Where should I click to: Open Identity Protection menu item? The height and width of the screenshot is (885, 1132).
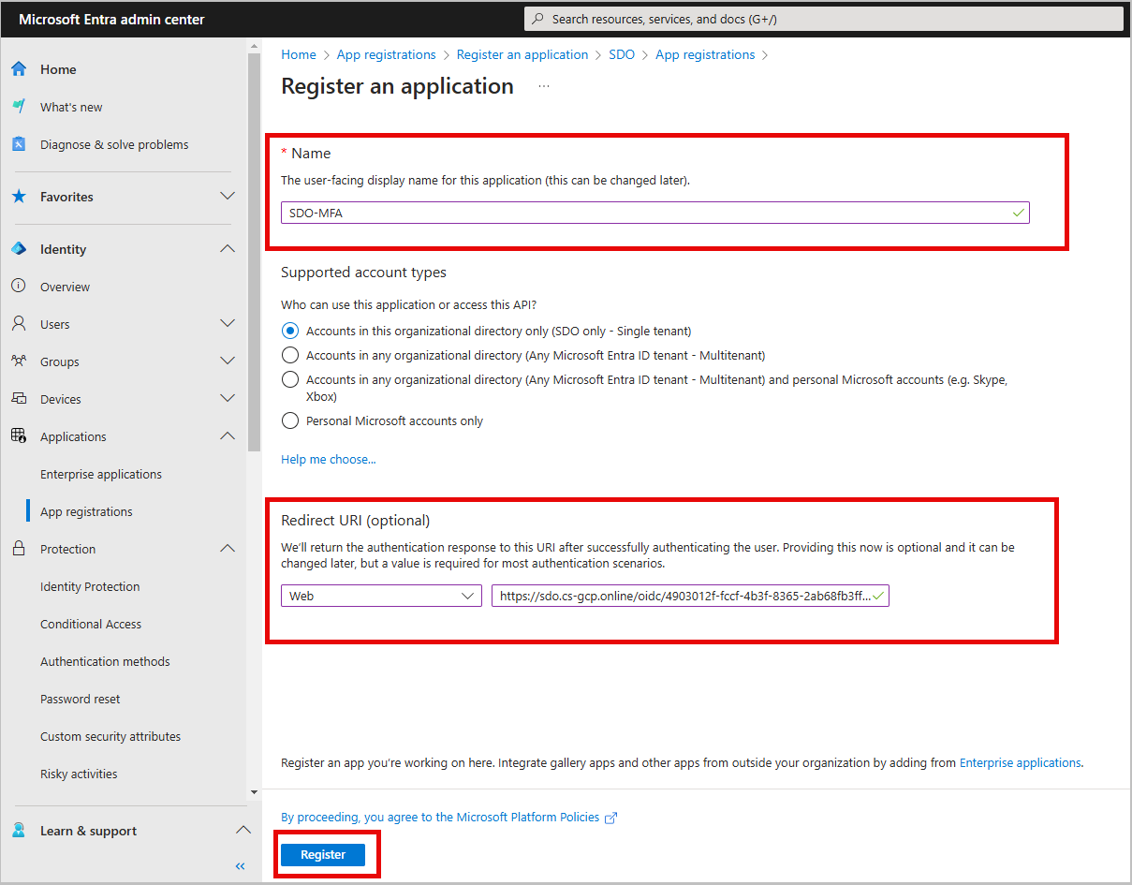(x=90, y=586)
